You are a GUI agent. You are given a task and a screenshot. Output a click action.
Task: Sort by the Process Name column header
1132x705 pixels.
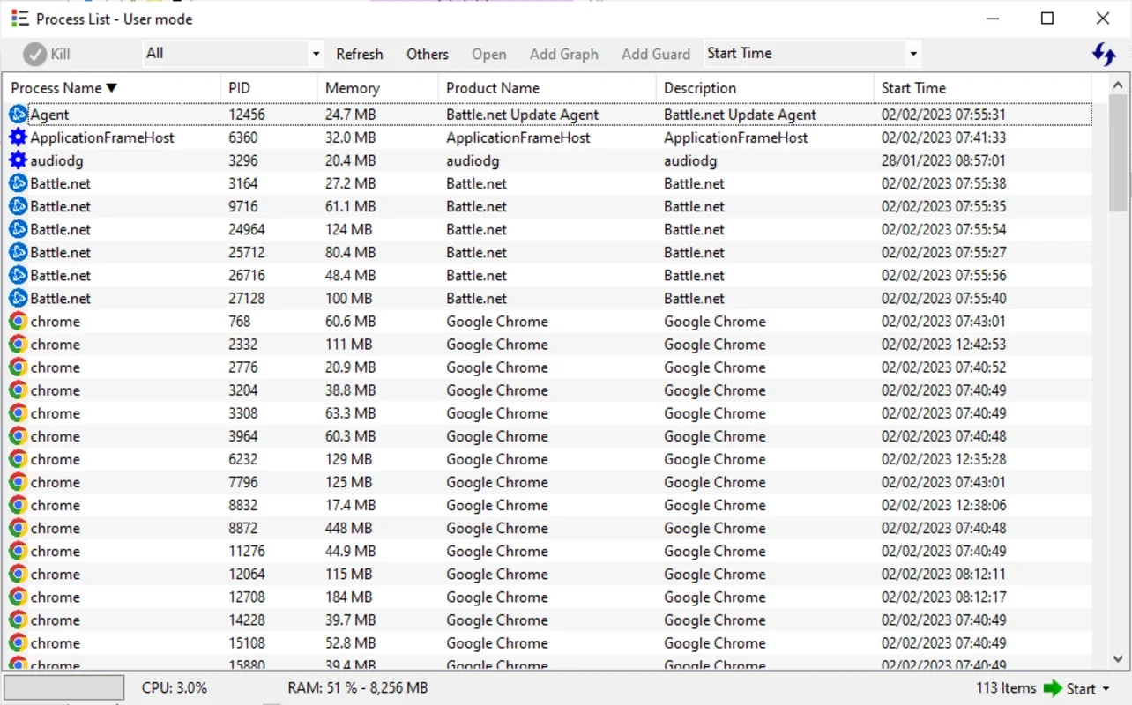pos(110,88)
